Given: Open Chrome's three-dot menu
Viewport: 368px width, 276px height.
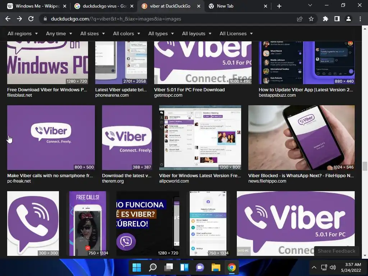Looking at the screenshot, I should [360, 19].
